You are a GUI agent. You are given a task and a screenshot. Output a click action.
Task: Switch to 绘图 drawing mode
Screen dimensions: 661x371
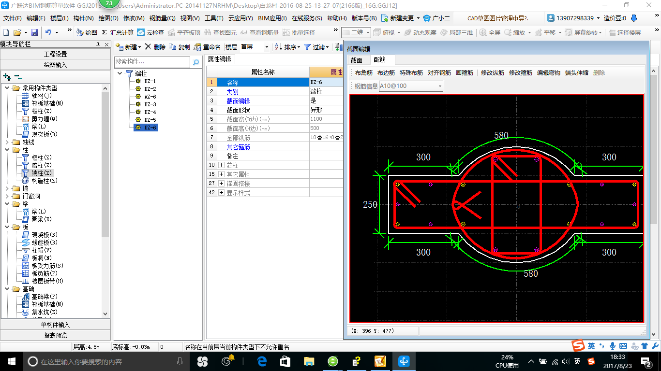point(87,32)
